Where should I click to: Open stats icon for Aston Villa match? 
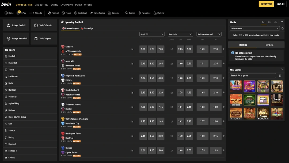point(132,64)
